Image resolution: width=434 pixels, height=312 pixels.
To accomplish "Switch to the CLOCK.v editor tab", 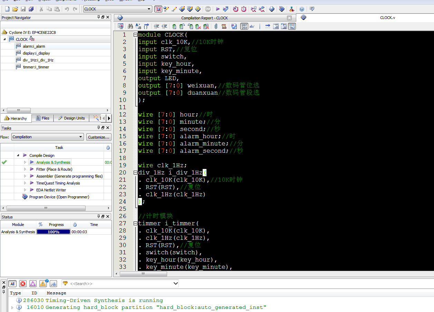I will point(387,18).
